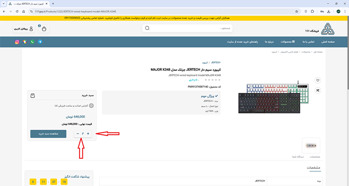Click cart icon in purchase box header

[33, 95]
